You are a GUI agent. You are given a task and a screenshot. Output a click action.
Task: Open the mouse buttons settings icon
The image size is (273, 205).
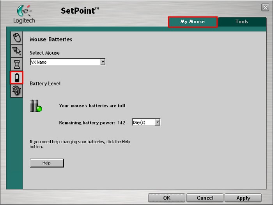pos(17,37)
